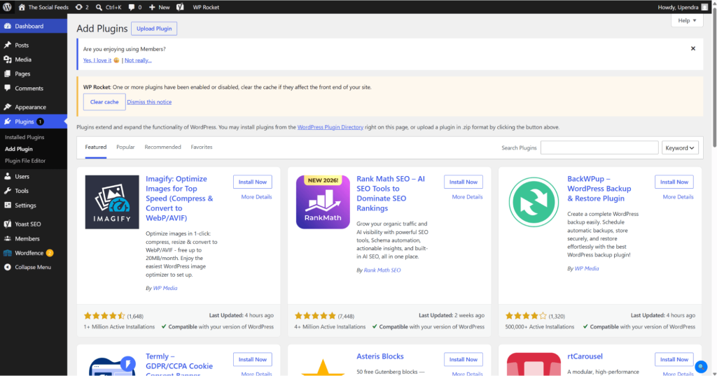Open the WordPress Plugin Directory link

pyautogui.click(x=330, y=127)
